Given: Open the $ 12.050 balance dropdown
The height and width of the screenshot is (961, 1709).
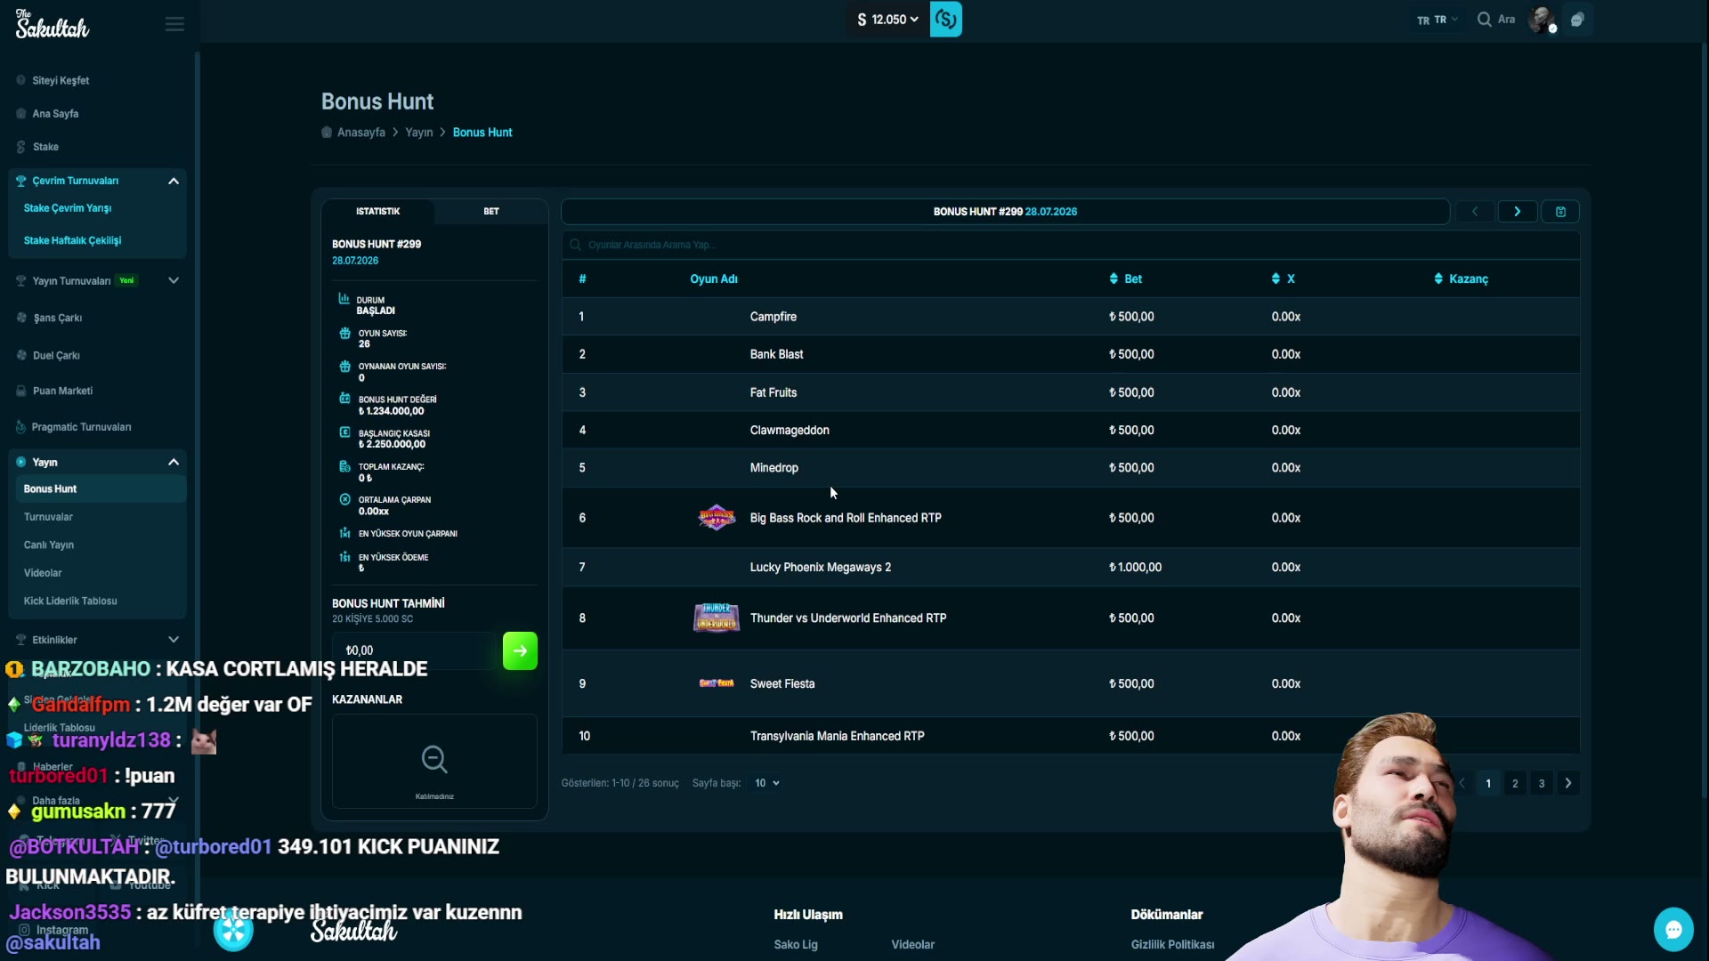Looking at the screenshot, I should [887, 20].
